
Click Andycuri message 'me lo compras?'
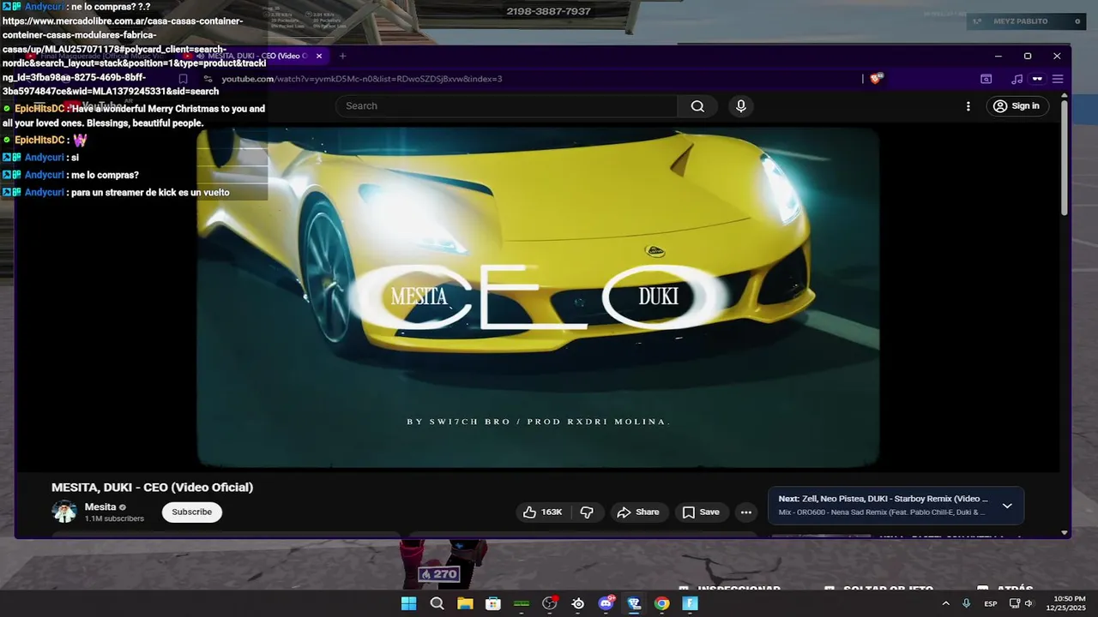click(x=105, y=175)
